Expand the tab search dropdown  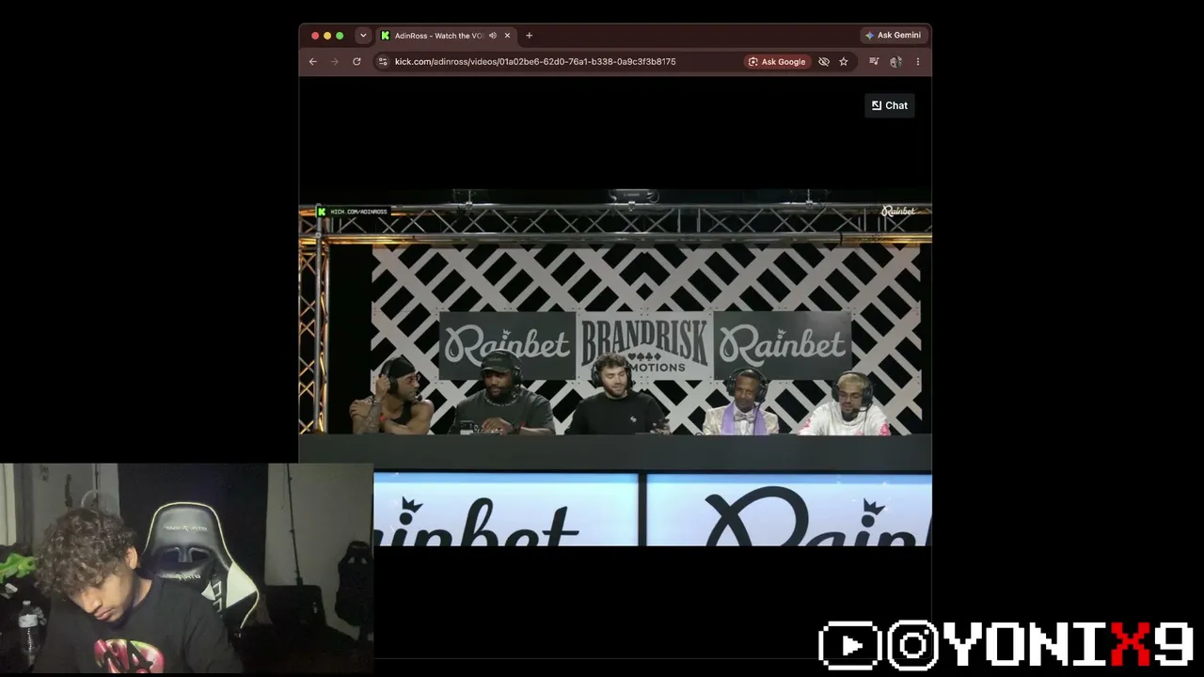point(363,36)
